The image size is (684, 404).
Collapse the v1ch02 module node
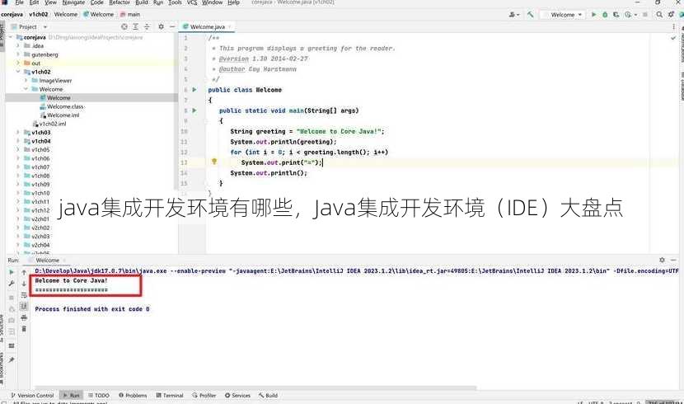pyautogui.click(x=18, y=72)
